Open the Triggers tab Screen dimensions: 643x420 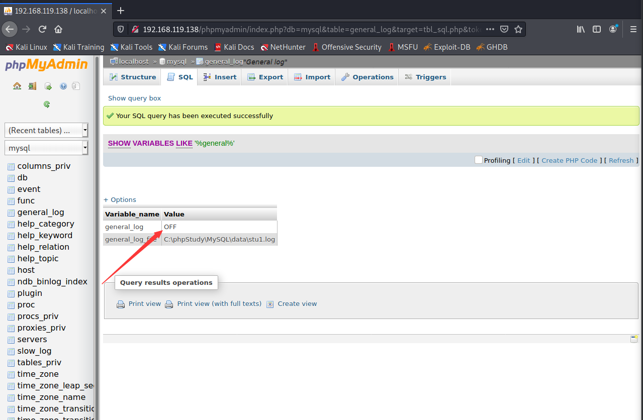(x=425, y=77)
